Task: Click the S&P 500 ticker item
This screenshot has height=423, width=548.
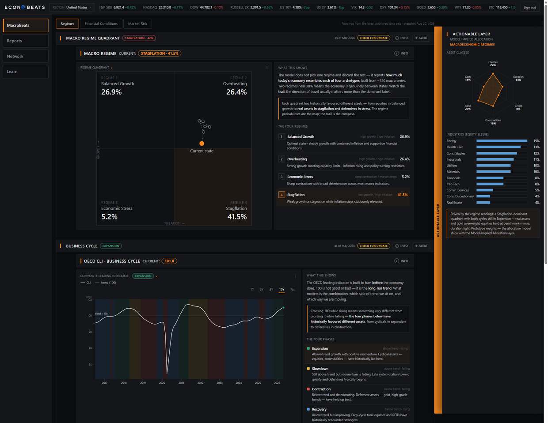Action: point(118,8)
